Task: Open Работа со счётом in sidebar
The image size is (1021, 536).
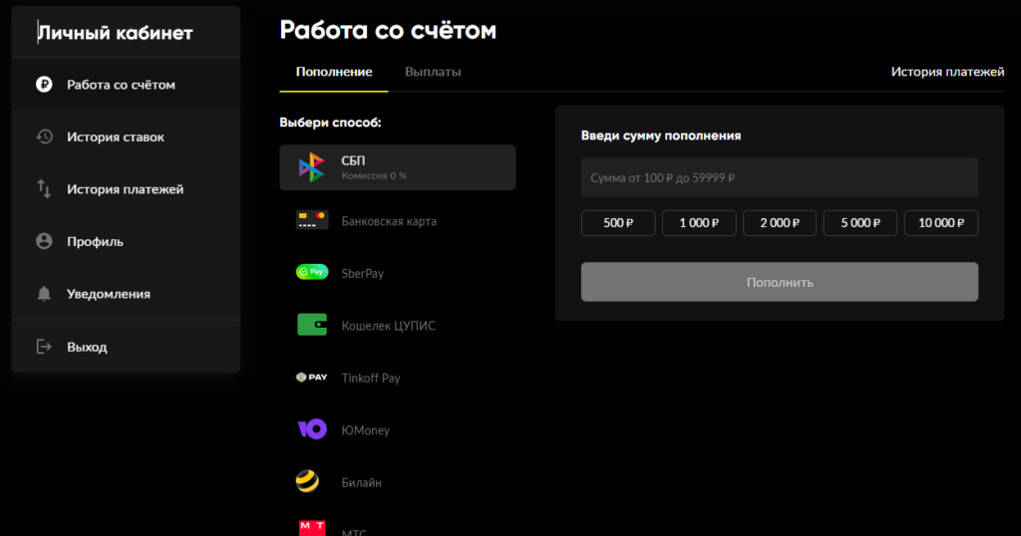Action: point(126,85)
